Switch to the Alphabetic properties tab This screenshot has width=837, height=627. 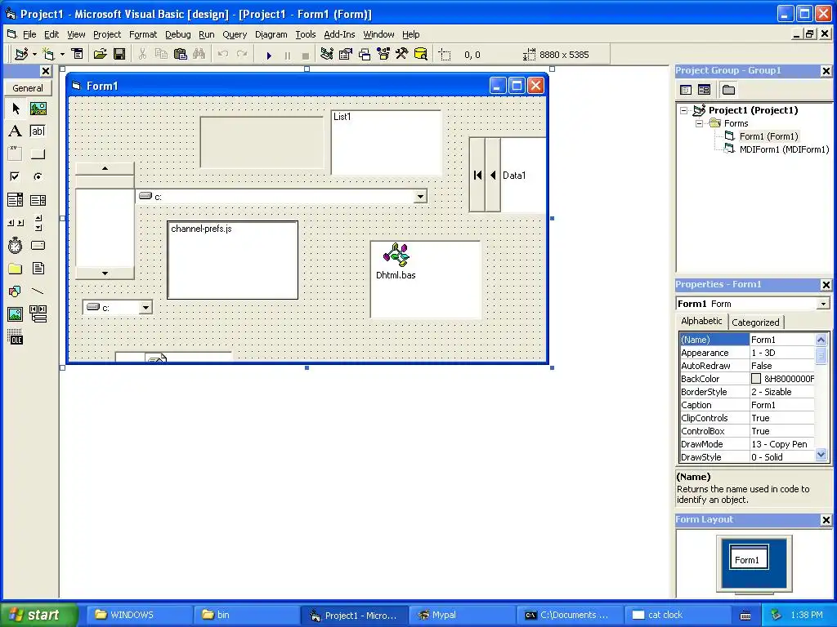click(701, 321)
